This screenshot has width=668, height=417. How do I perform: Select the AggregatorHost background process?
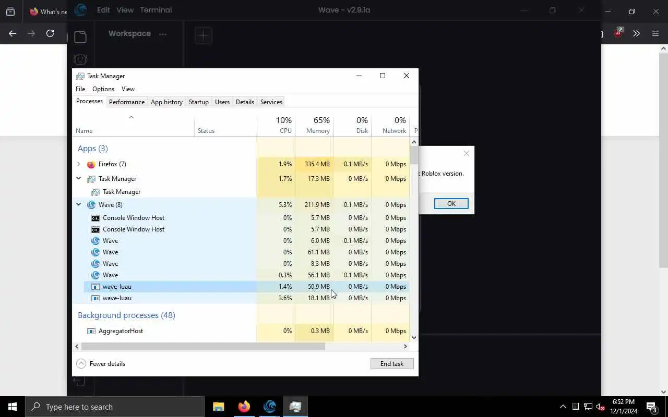point(241,331)
